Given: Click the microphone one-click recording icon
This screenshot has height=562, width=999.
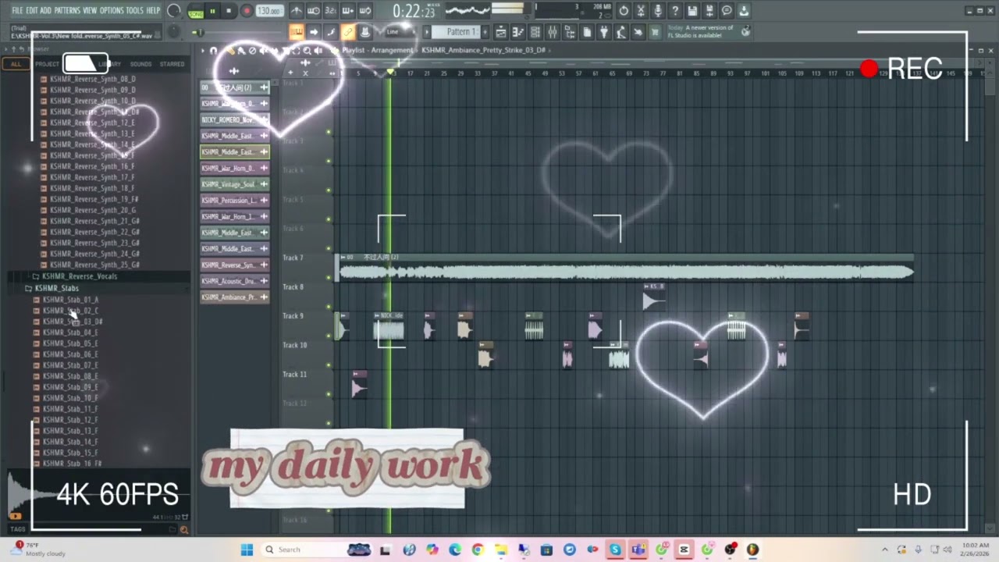Looking at the screenshot, I should 658,11.
